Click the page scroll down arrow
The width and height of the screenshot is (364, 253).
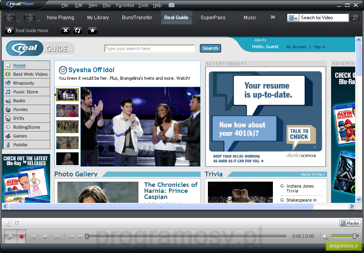pos(358,199)
